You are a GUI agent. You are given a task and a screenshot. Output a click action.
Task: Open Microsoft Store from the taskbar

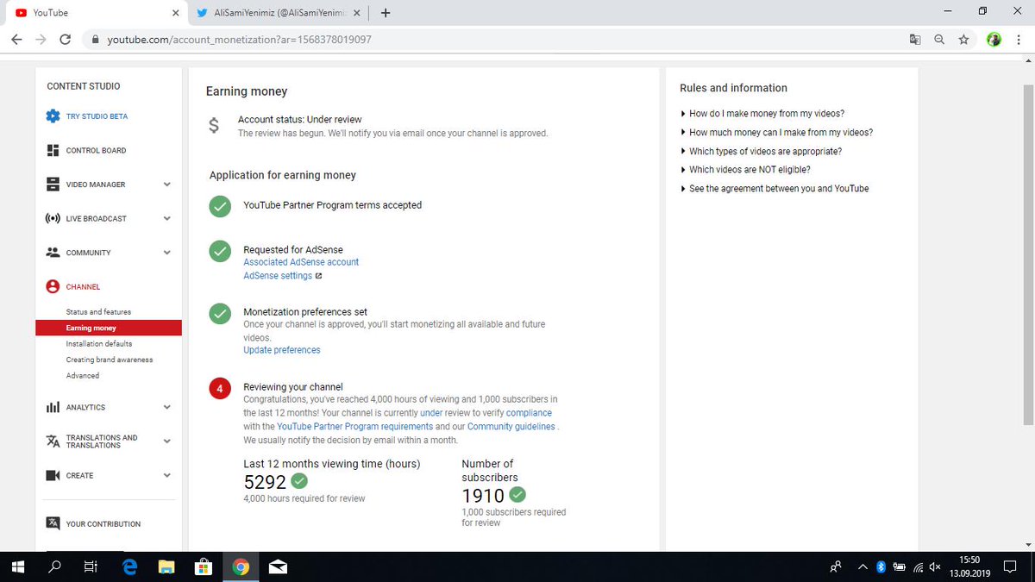click(x=204, y=566)
